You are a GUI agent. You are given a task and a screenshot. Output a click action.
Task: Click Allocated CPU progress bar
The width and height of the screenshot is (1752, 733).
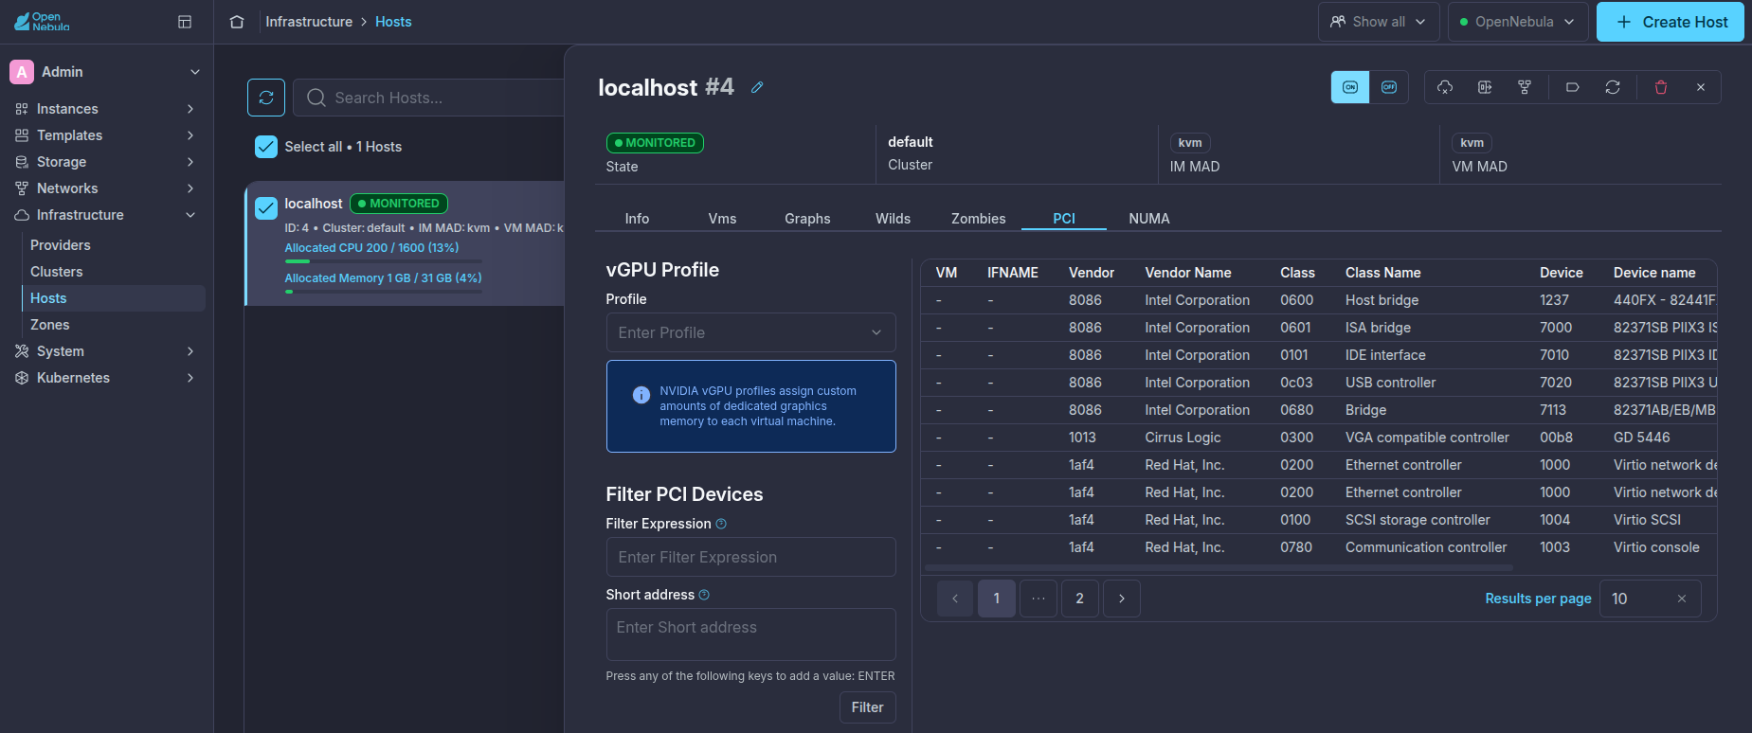(383, 261)
